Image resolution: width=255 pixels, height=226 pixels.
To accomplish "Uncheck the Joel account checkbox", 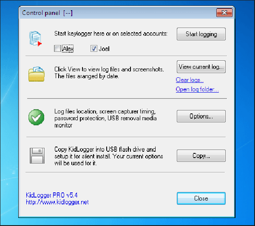I will (x=94, y=48).
